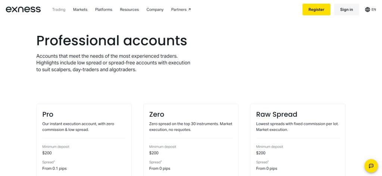This screenshot has height=176, width=382.
Task: Click the globe language icon
Action: coord(367,10)
